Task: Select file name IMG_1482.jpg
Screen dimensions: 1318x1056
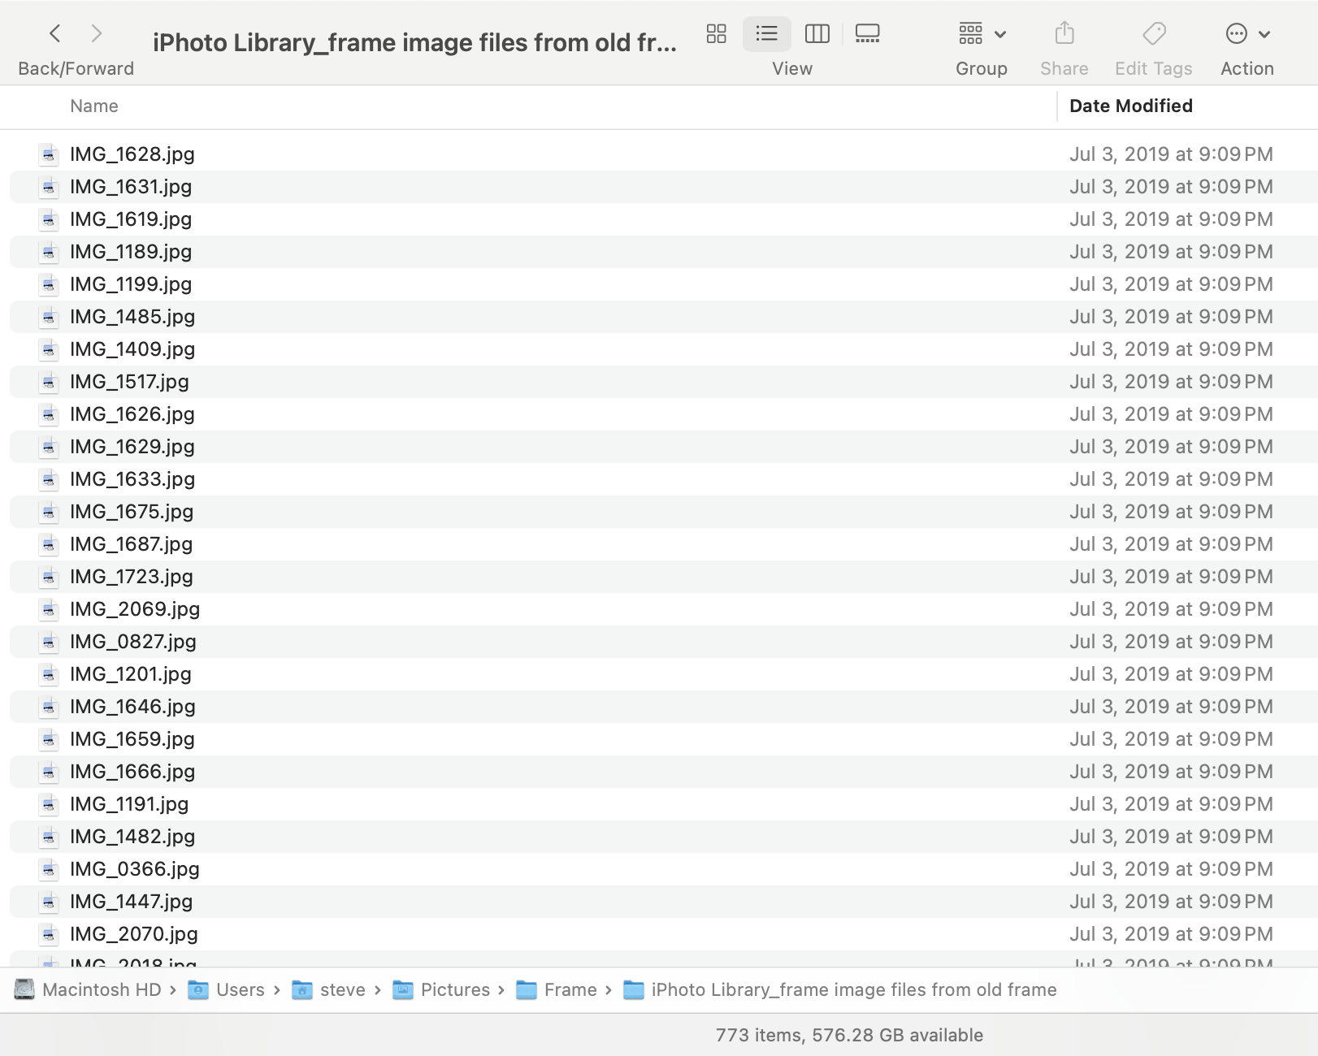Action: point(132,837)
